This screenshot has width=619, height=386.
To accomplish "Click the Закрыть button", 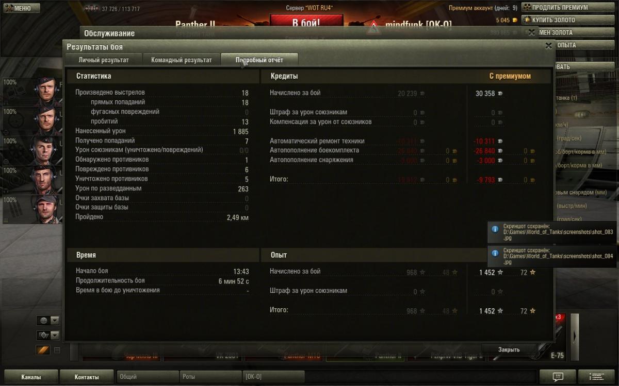I will (x=509, y=349).
